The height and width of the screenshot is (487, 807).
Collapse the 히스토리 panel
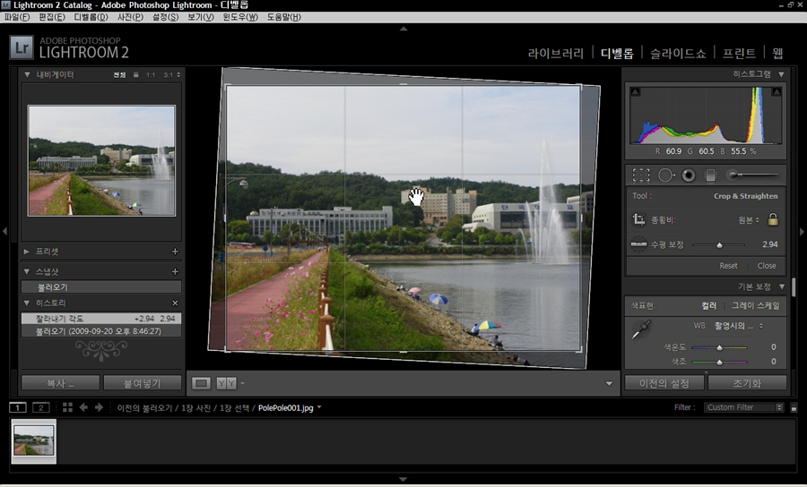(x=27, y=303)
